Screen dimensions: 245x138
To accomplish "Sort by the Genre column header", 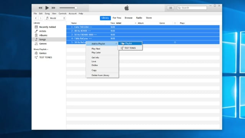I will pyautogui.click(x=162, y=23).
